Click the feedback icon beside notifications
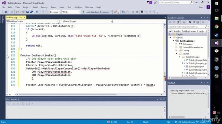This screenshot has width=222, height=124. tap(155, 2)
